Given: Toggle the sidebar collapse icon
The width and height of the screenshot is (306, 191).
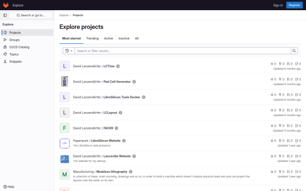Looking at the screenshot, I should [5, 15].
